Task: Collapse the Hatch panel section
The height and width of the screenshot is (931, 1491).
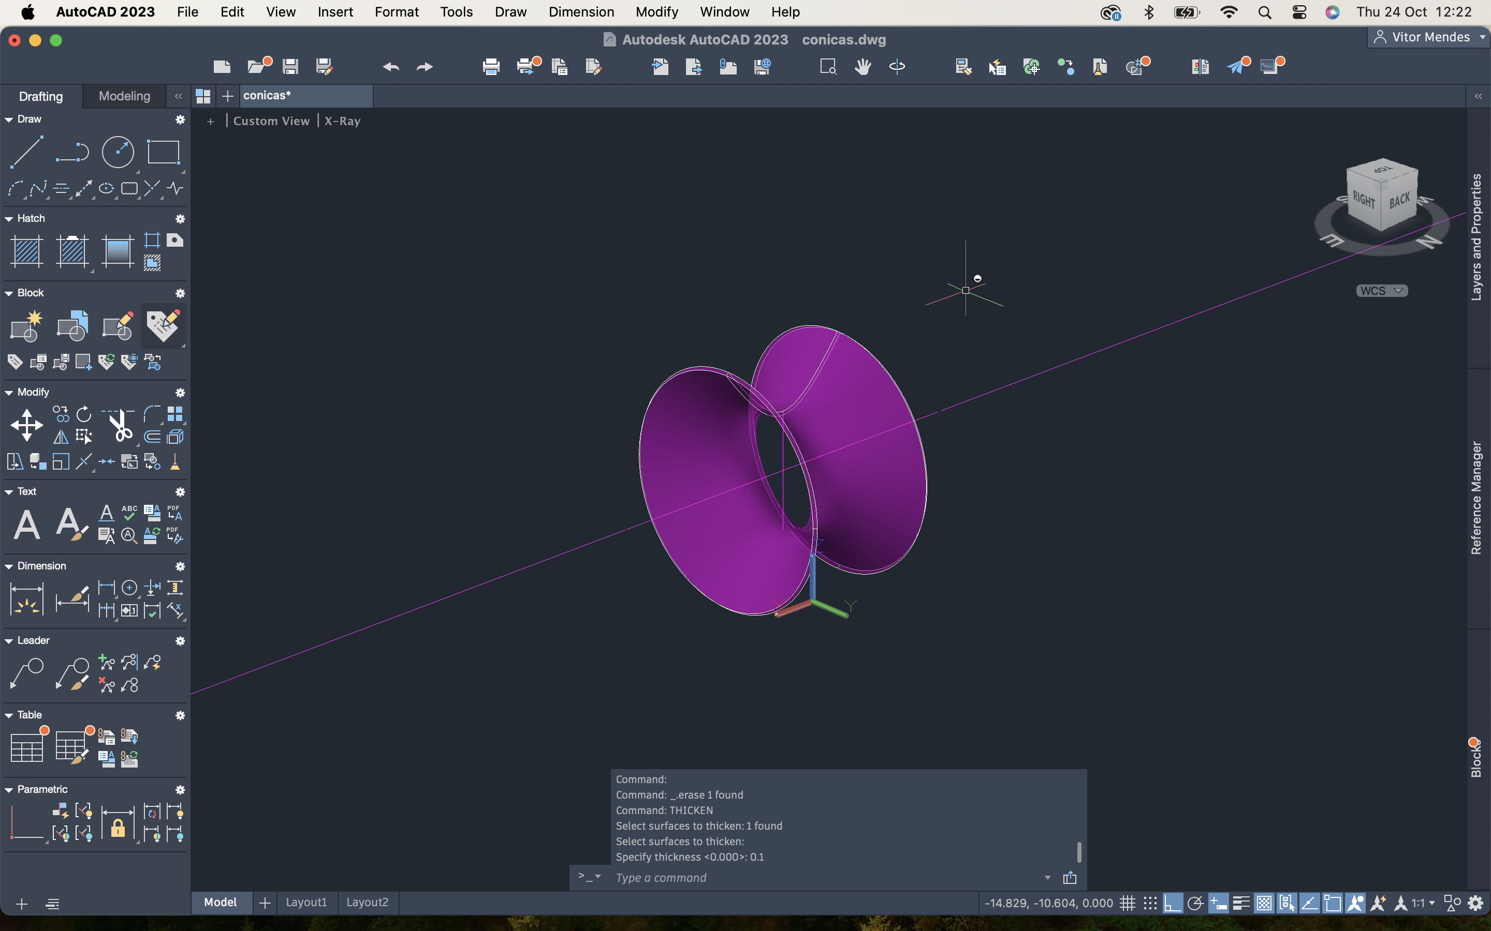Action: 9,219
